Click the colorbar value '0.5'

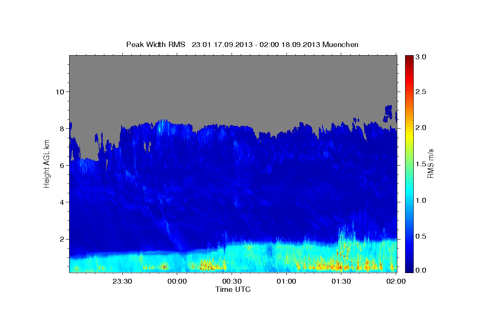(x=421, y=236)
